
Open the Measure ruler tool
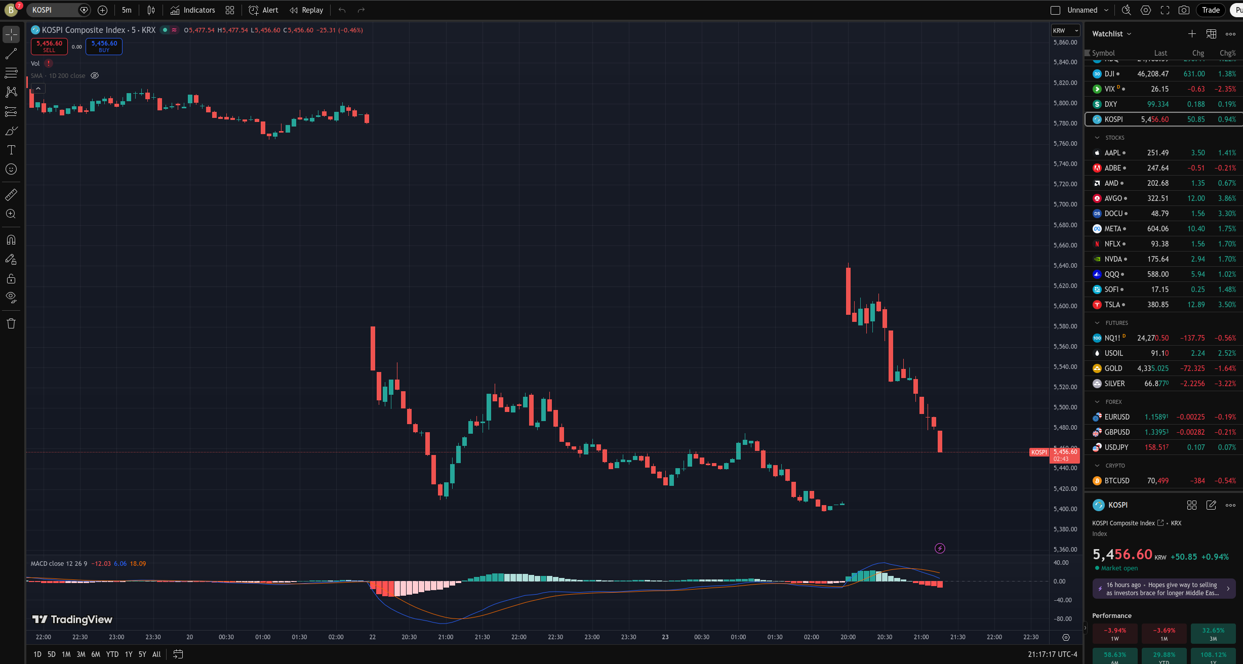pyautogui.click(x=11, y=194)
